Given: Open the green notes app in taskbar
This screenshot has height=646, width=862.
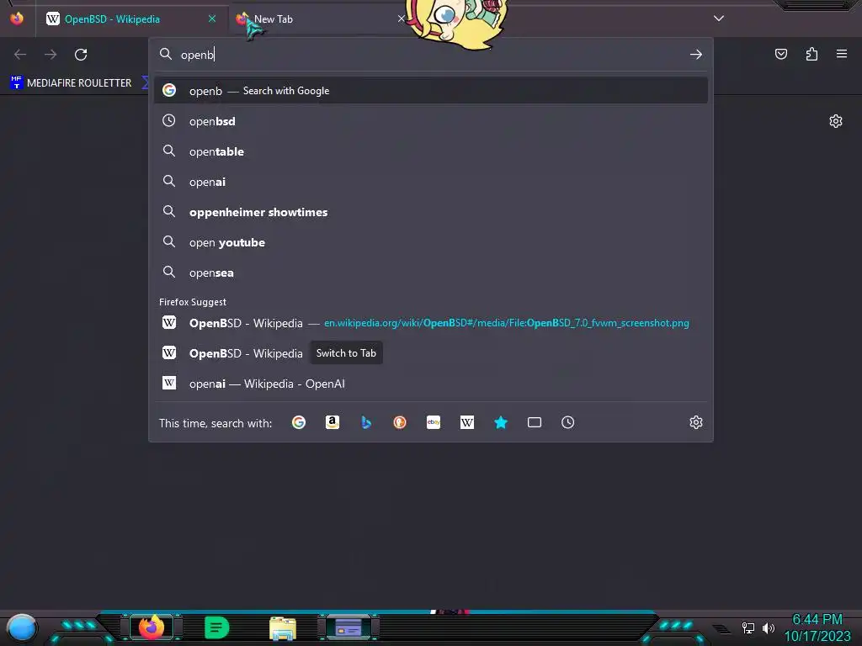Looking at the screenshot, I should point(216,627).
